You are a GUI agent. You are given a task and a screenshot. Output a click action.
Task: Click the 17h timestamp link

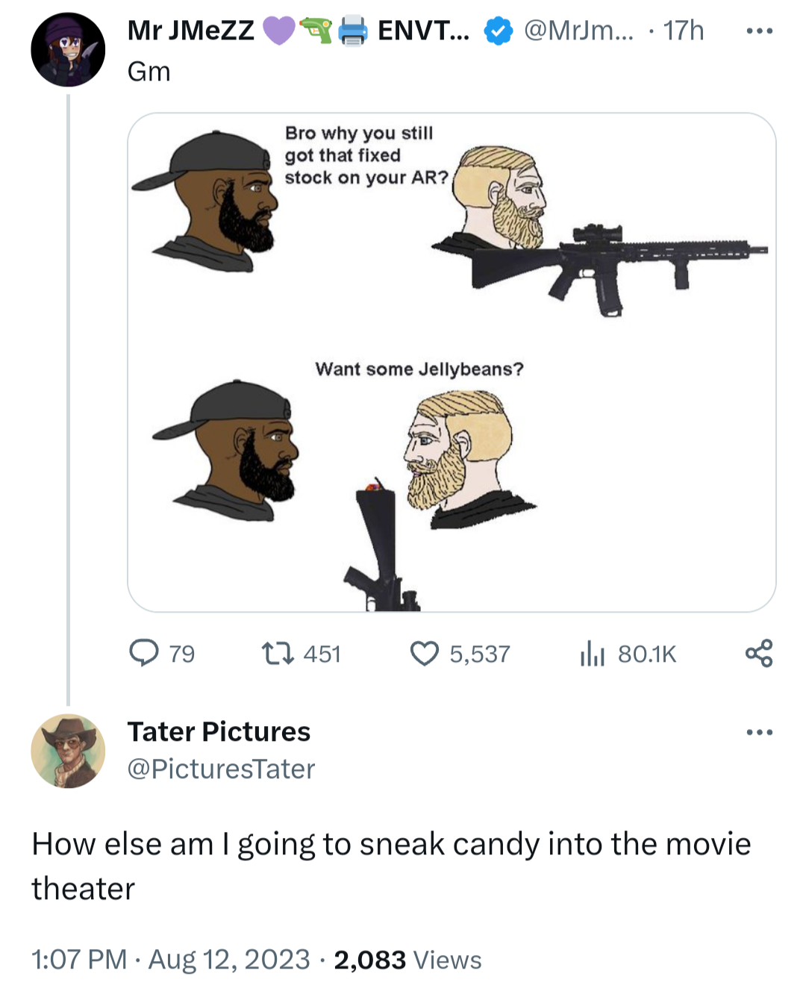pyautogui.click(x=684, y=31)
